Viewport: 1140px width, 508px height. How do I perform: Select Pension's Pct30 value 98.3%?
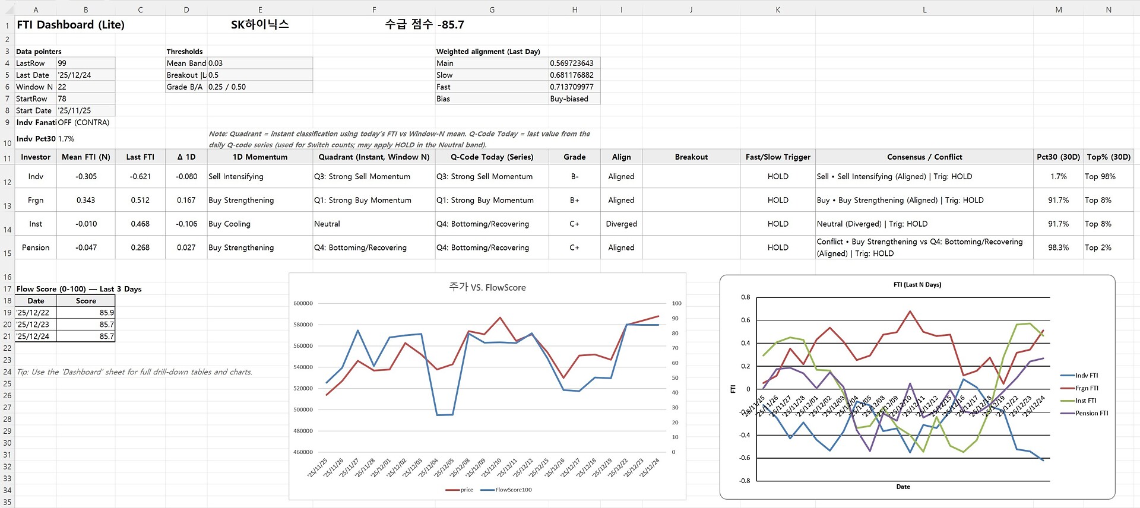(x=1058, y=248)
